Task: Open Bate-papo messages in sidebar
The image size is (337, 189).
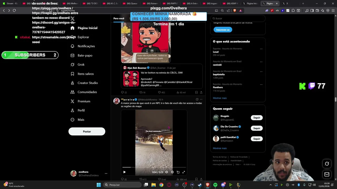Action: pos(82,55)
